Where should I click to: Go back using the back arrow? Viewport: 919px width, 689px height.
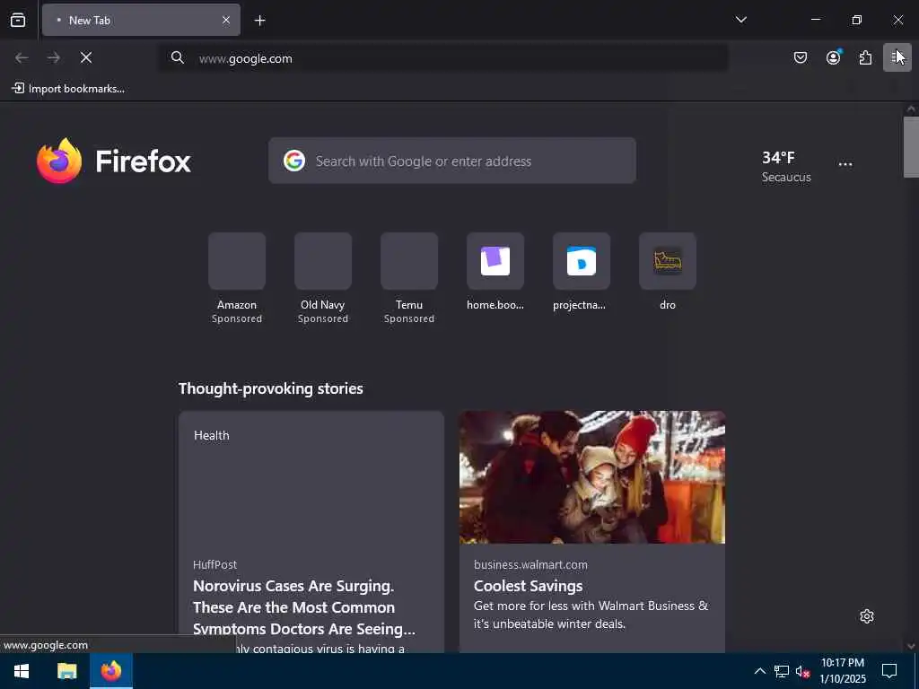[22, 57]
